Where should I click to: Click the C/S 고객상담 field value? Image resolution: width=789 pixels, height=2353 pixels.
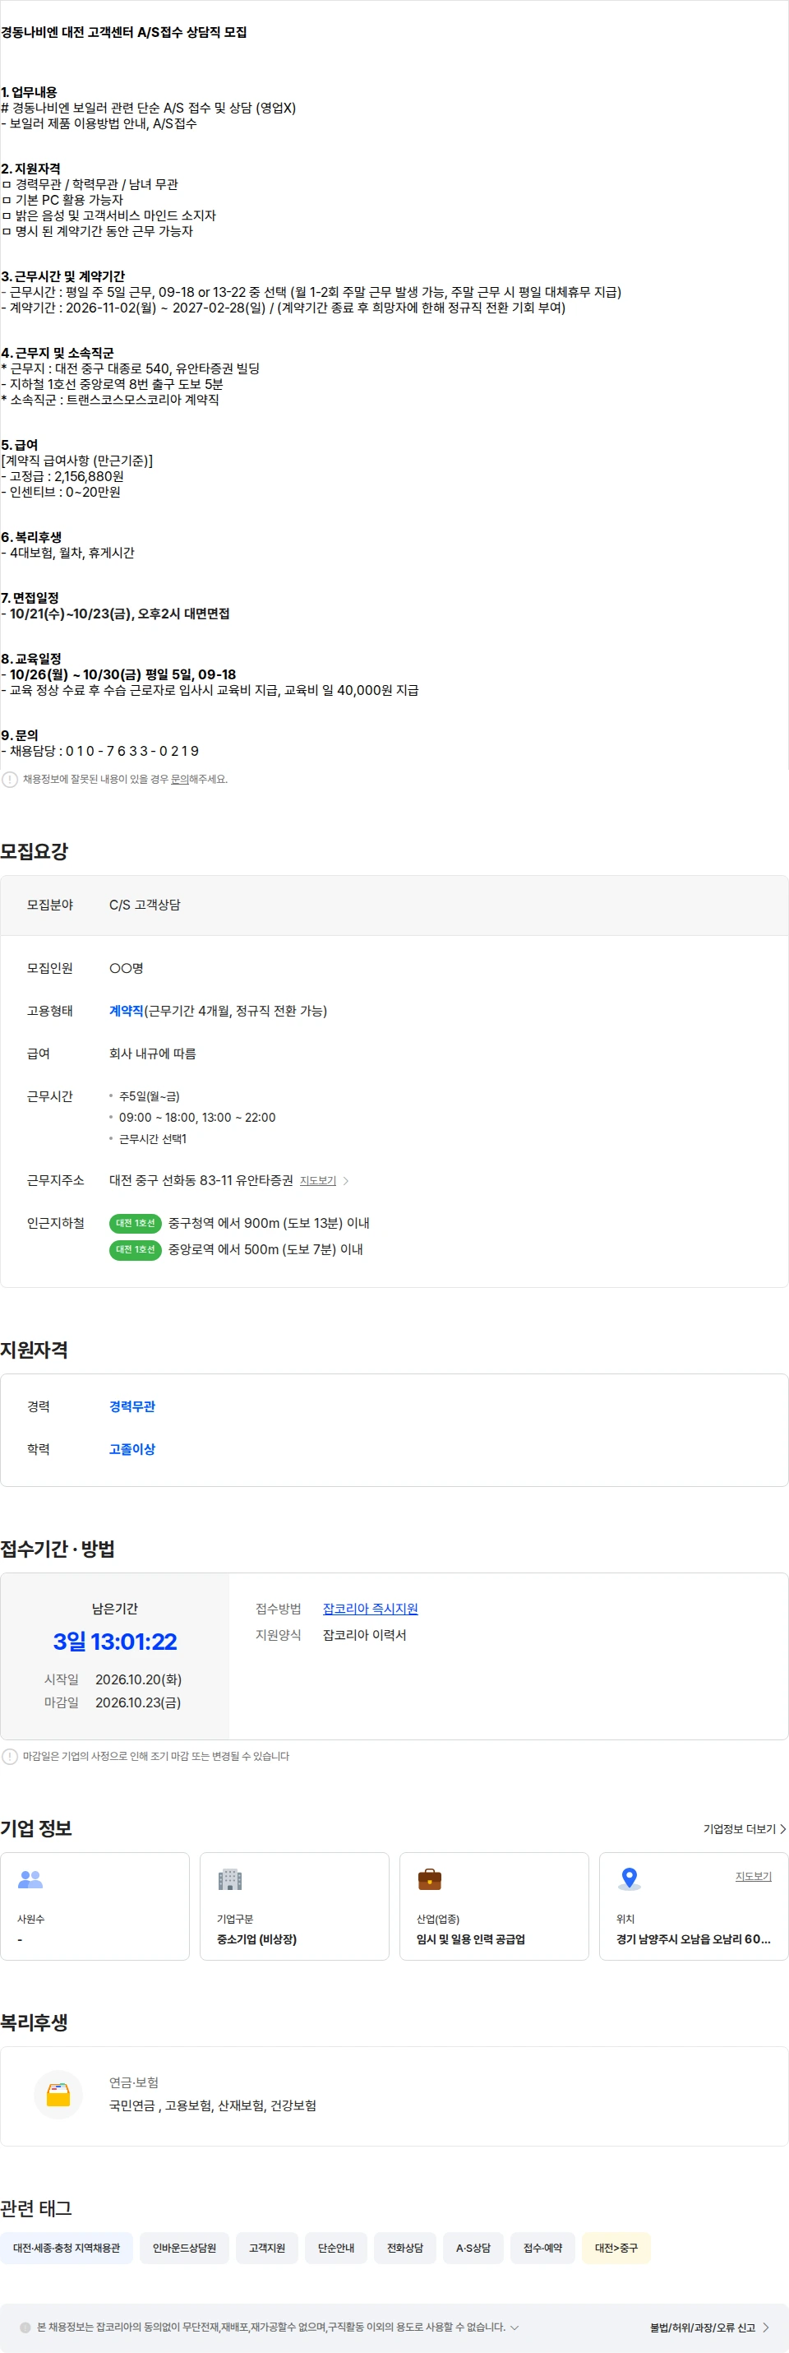145,905
